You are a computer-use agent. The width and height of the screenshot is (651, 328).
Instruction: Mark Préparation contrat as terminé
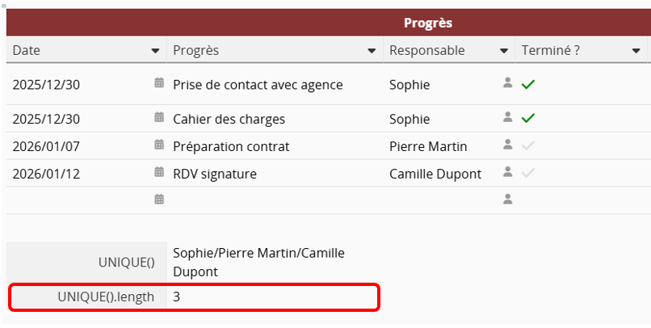click(x=528, y=146)
